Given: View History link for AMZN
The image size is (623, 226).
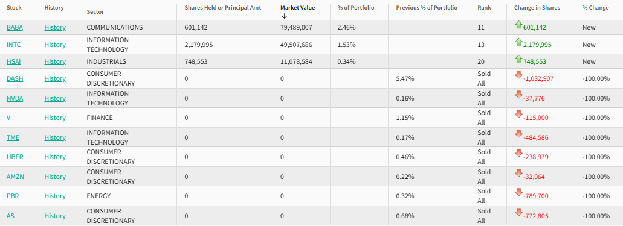Looking at the screenshot, I should [55, 177].
